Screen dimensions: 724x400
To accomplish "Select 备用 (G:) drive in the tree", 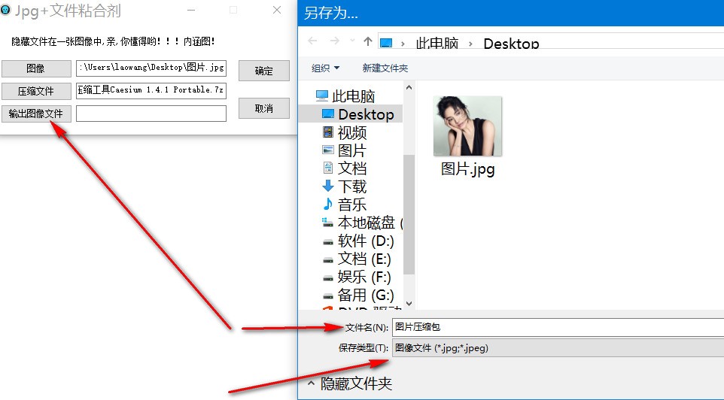I will click(x=366, y=295).
